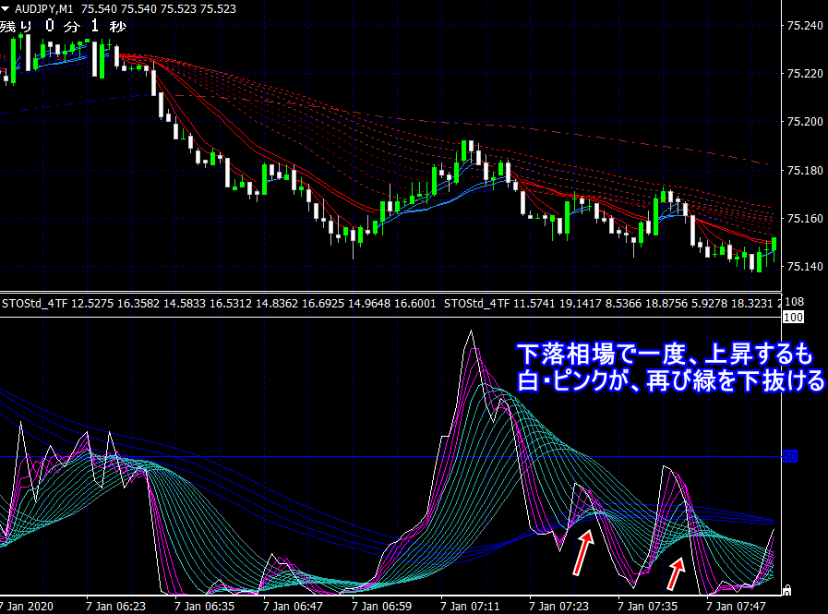Image resolution: width=828 pixels, height=614 pixels.
Task: Click the 75.240 price label
Action: point(805,25)
